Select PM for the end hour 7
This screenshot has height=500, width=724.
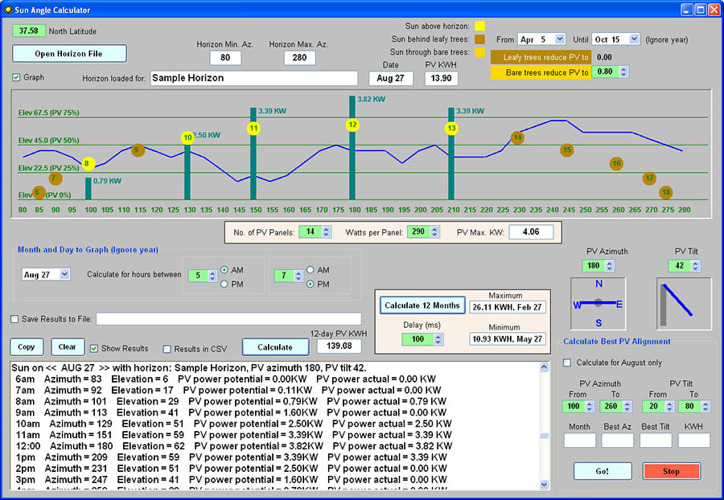(x=311, y=284)
